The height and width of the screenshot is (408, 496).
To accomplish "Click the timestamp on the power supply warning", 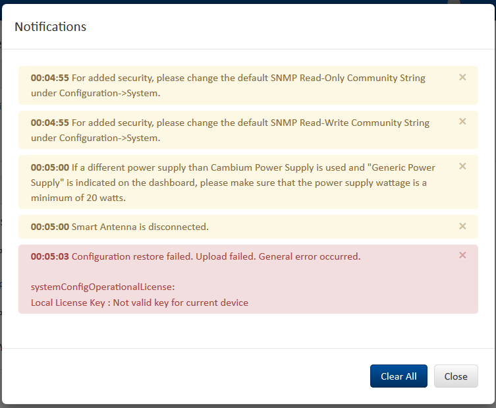I will (x=50, y=167).
